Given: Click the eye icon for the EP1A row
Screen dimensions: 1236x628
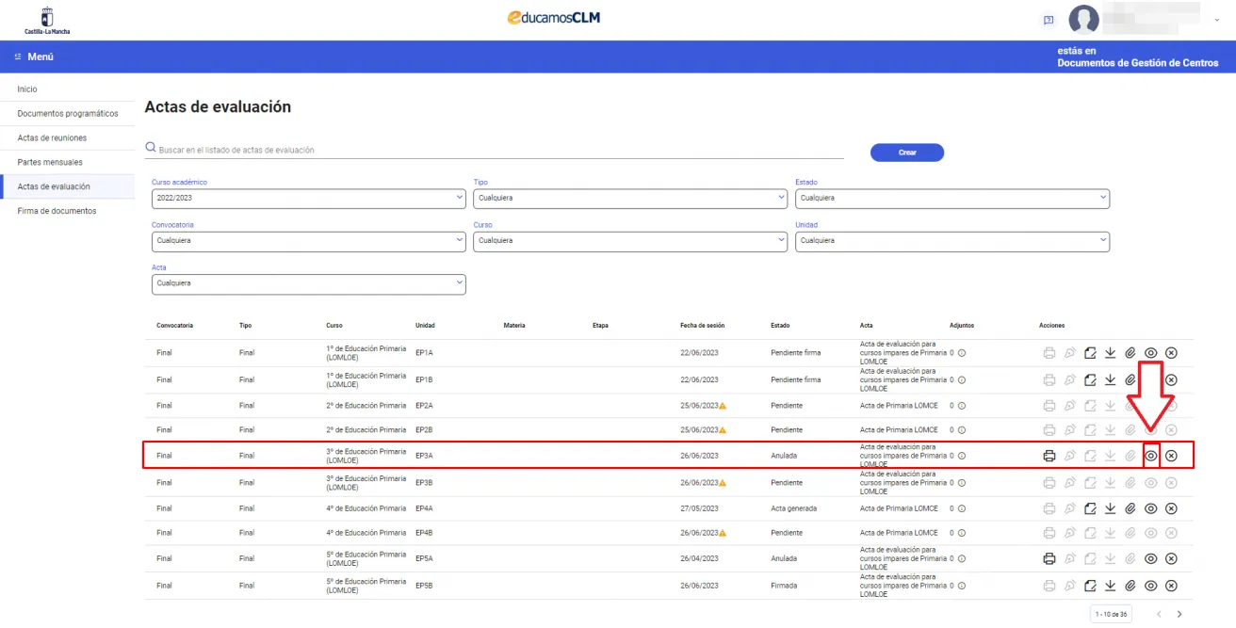Looking at the screenshot, I should coord(1150,353).
